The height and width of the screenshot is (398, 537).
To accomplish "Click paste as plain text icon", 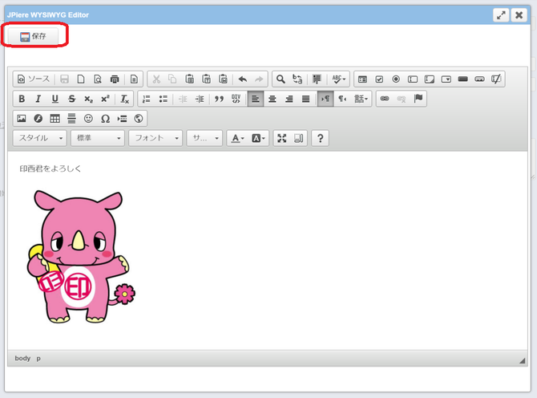I will pyautogui.click(x=206, y=79).
